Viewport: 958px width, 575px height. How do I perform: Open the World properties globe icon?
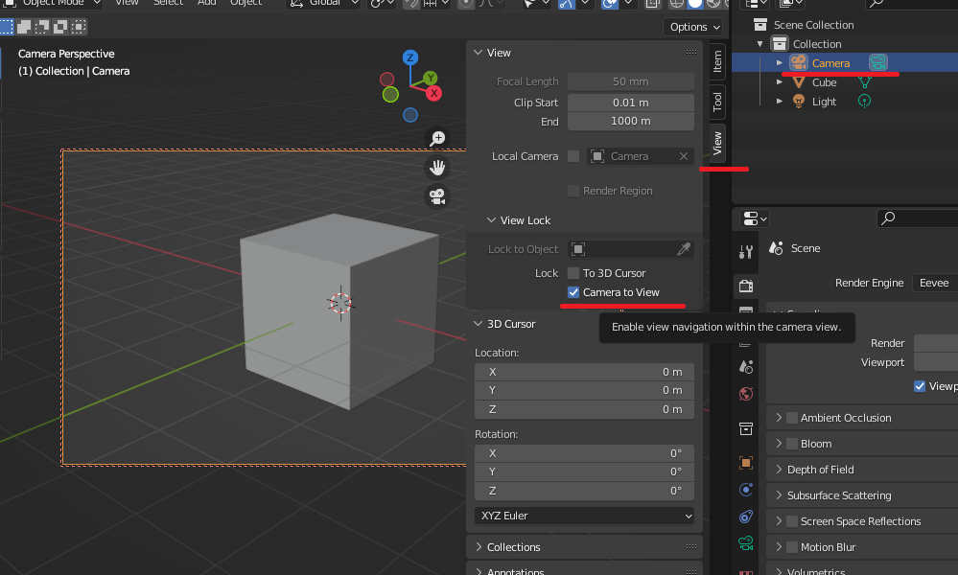click(746, 394)
